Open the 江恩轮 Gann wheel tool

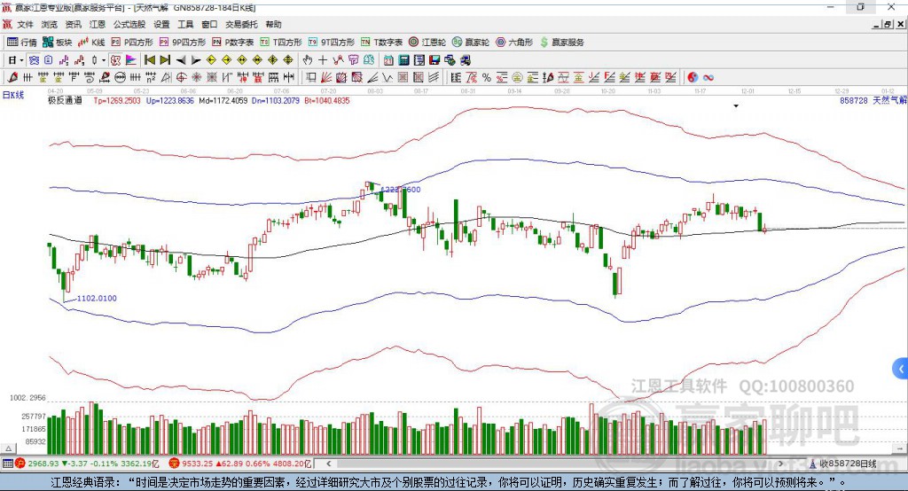pos(427,43)
